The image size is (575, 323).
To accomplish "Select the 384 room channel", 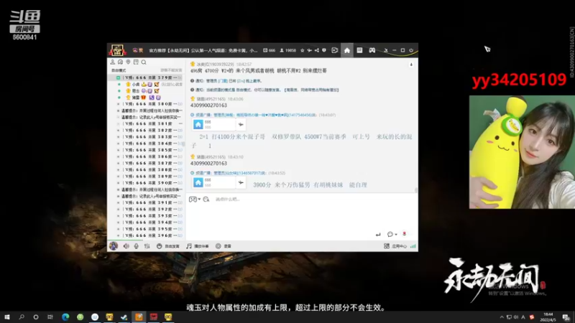I will [x=149, y=144].
